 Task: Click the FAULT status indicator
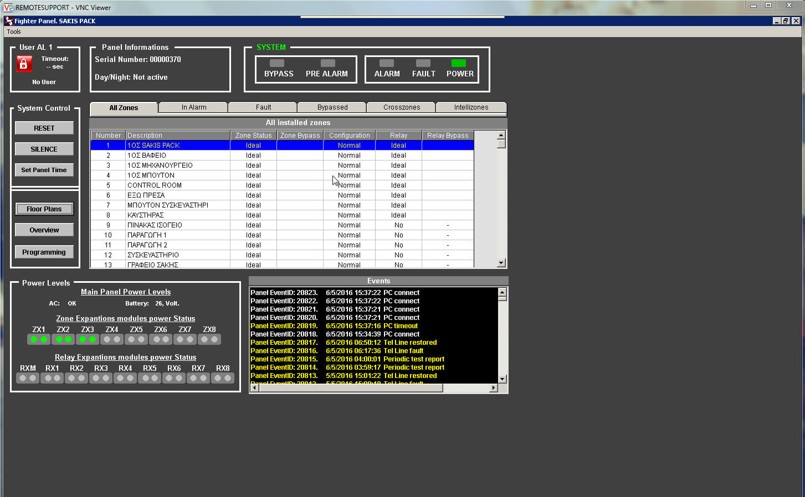(x=423, y=63)
